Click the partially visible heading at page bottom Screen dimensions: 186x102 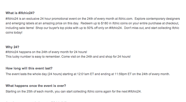[x=36, y=102]
